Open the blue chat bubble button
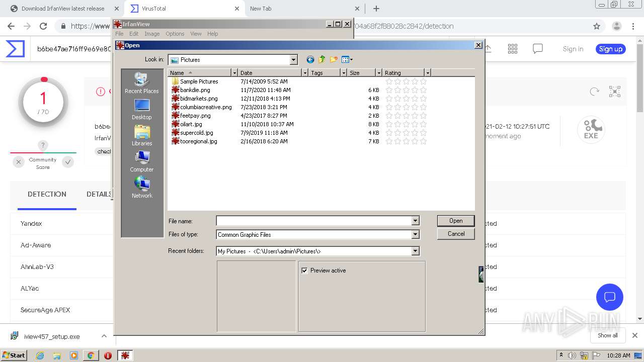The image size is (644, 362). (610, 297)
